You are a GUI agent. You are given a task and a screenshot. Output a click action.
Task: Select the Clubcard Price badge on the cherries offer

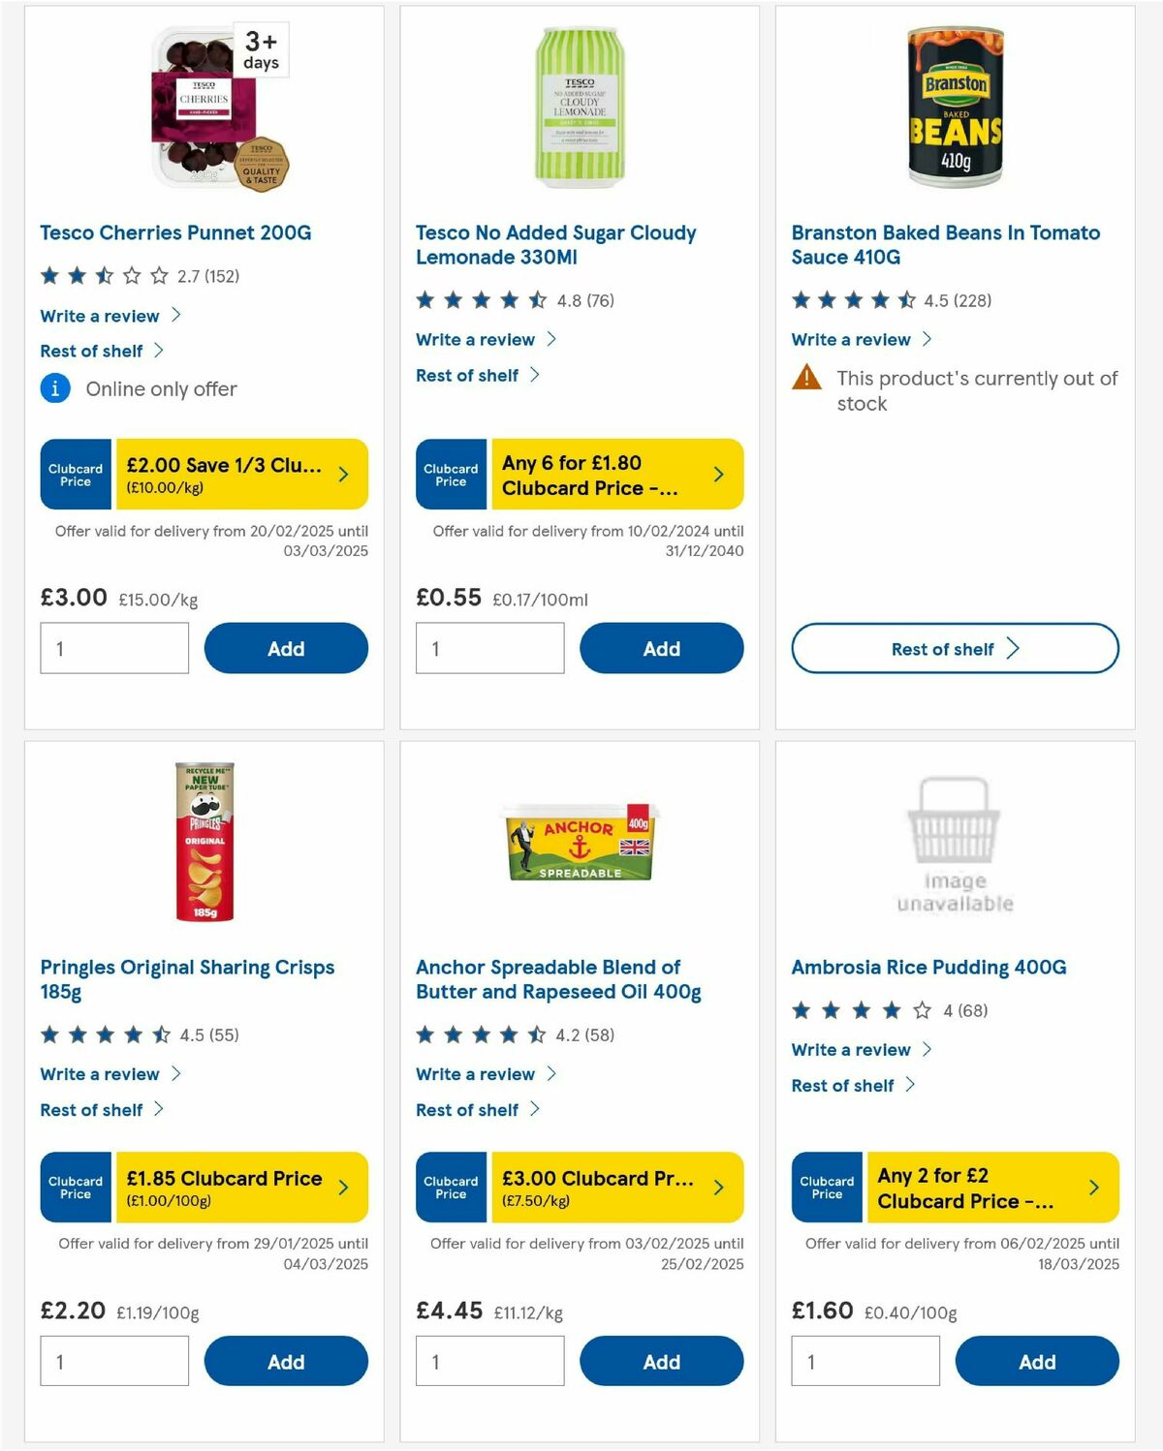click(x=76, y=474)
